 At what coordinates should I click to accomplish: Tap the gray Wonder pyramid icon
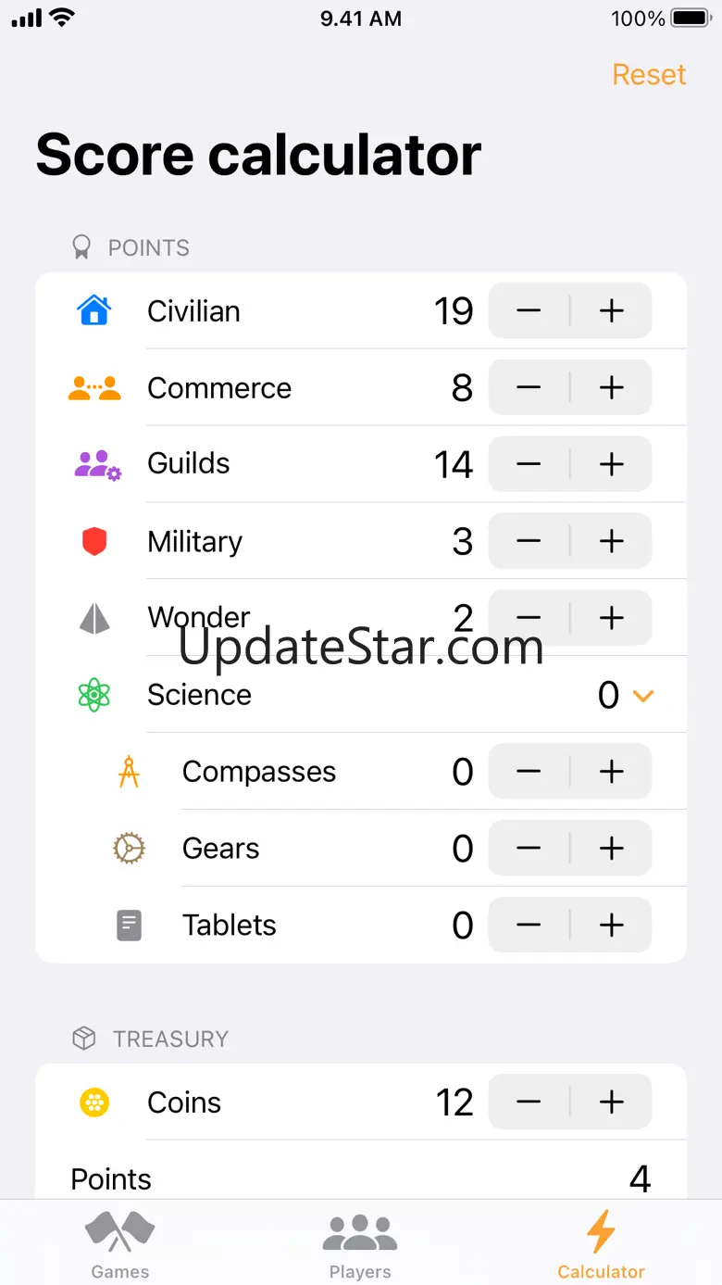94,618
